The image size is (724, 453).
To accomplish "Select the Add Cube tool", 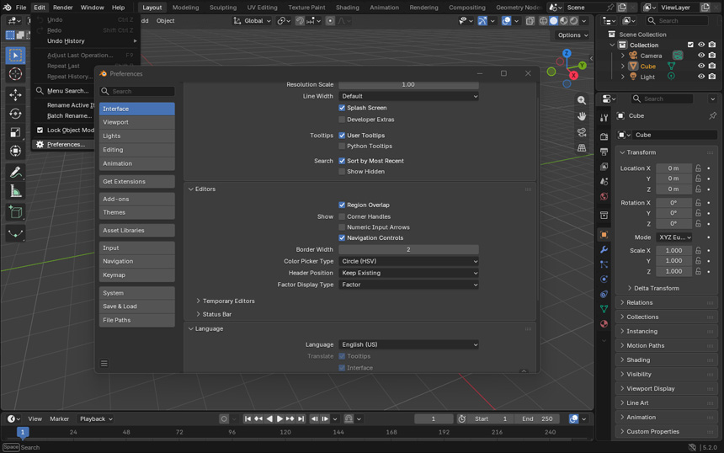I will pos(15,212).
